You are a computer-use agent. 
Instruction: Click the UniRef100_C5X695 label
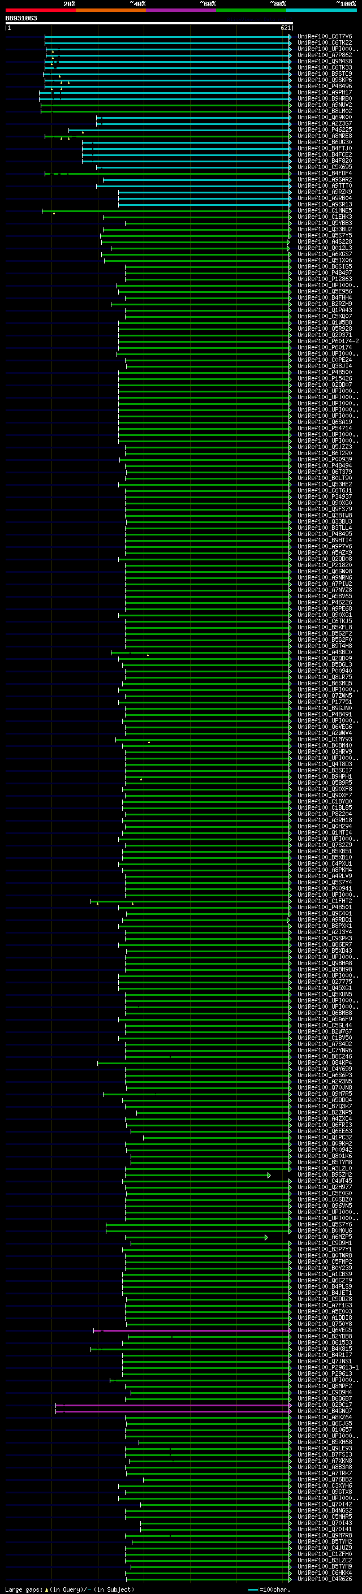tap(325, 167)
